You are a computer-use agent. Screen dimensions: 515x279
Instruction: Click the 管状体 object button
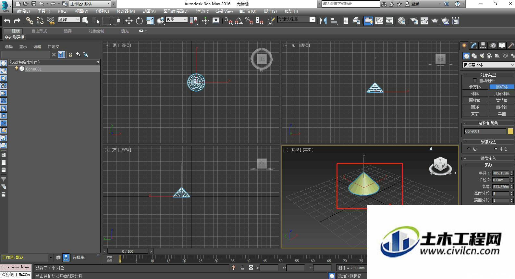point(502,100)
